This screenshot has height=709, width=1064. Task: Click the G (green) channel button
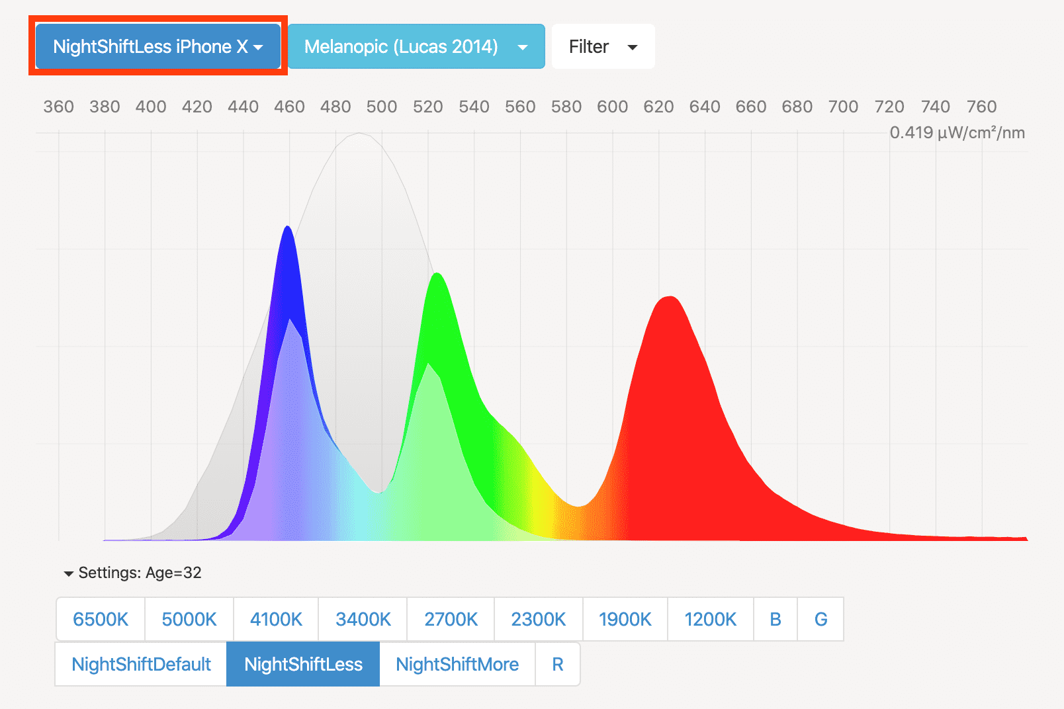(x=820, y=619)
